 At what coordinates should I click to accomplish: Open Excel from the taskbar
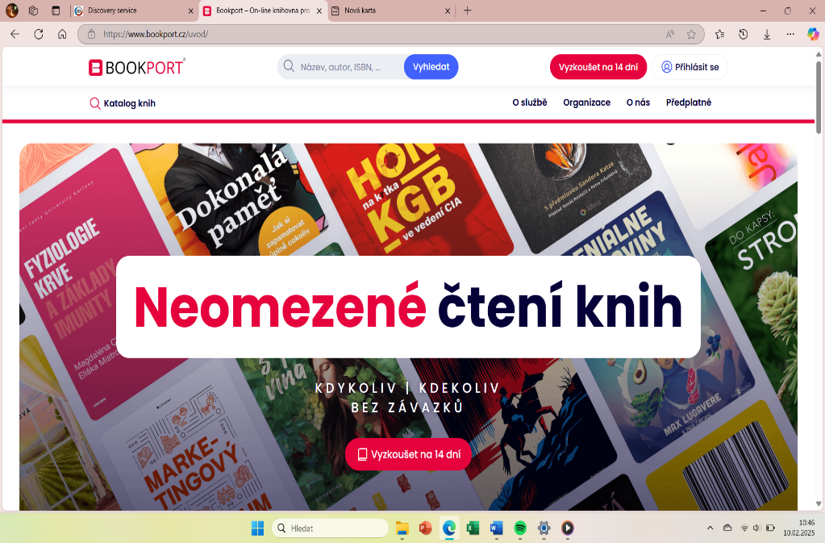coord(473,528)
